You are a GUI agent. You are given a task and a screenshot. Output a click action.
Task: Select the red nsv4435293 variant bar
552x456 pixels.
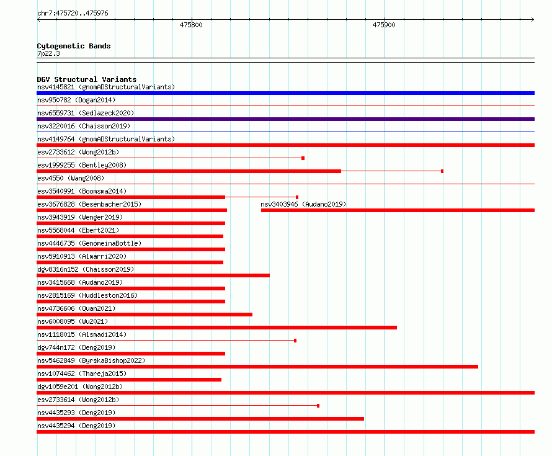[200, 419]
